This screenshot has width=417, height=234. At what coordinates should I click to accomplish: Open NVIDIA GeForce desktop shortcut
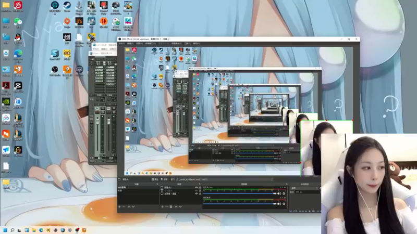6,103
